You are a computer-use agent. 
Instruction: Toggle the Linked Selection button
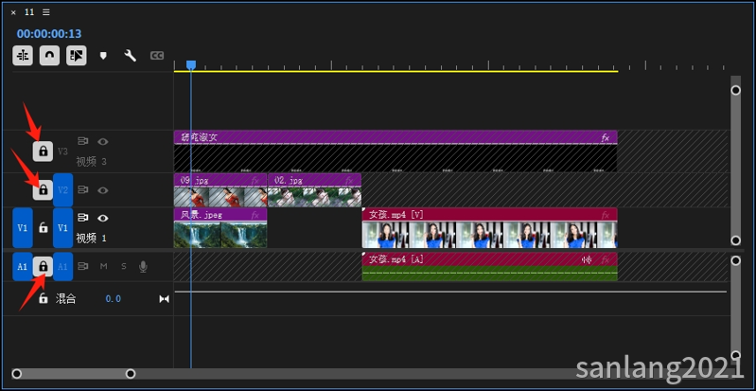(77, 56)
